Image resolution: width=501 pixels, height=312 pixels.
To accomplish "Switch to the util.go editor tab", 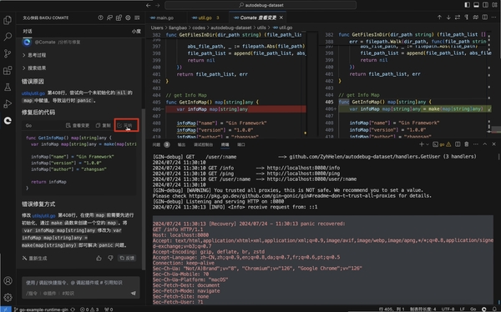I will pos(205,18).
